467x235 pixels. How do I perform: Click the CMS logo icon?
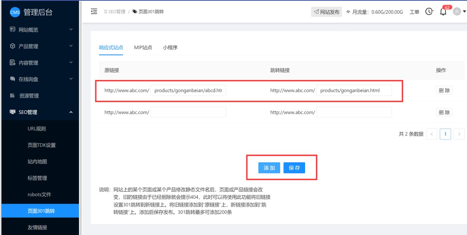[x=15, y=12]
